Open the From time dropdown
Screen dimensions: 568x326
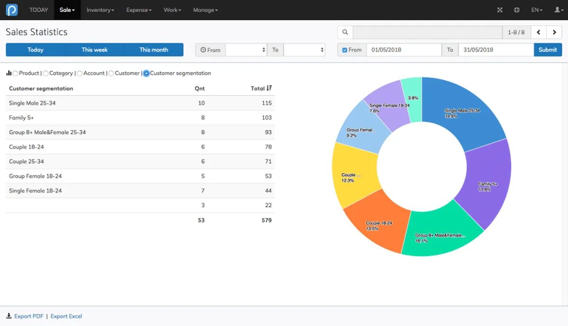click(x=246, y=50)
